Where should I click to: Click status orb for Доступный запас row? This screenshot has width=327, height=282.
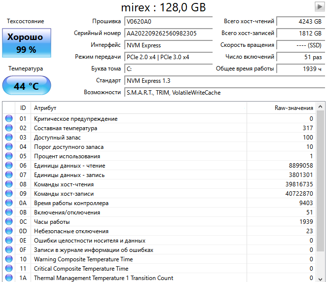pyautogui.click(x=9, y=138)
